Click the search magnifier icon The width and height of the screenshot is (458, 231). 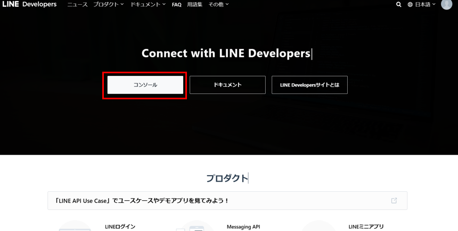pyautogui.click(x=398, y=4)
